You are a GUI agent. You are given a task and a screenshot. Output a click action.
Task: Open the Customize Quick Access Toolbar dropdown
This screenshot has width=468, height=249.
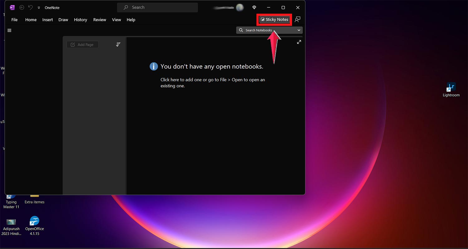[39, 8]
